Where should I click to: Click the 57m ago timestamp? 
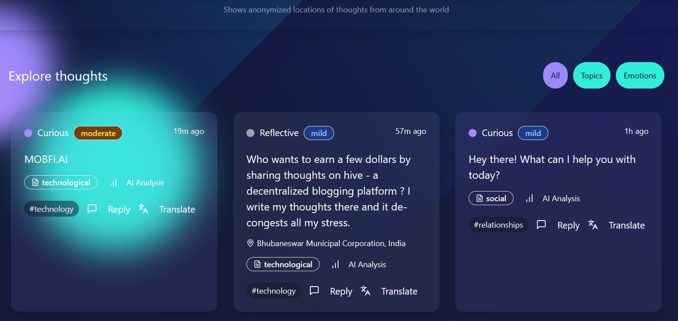coord(411,131)
